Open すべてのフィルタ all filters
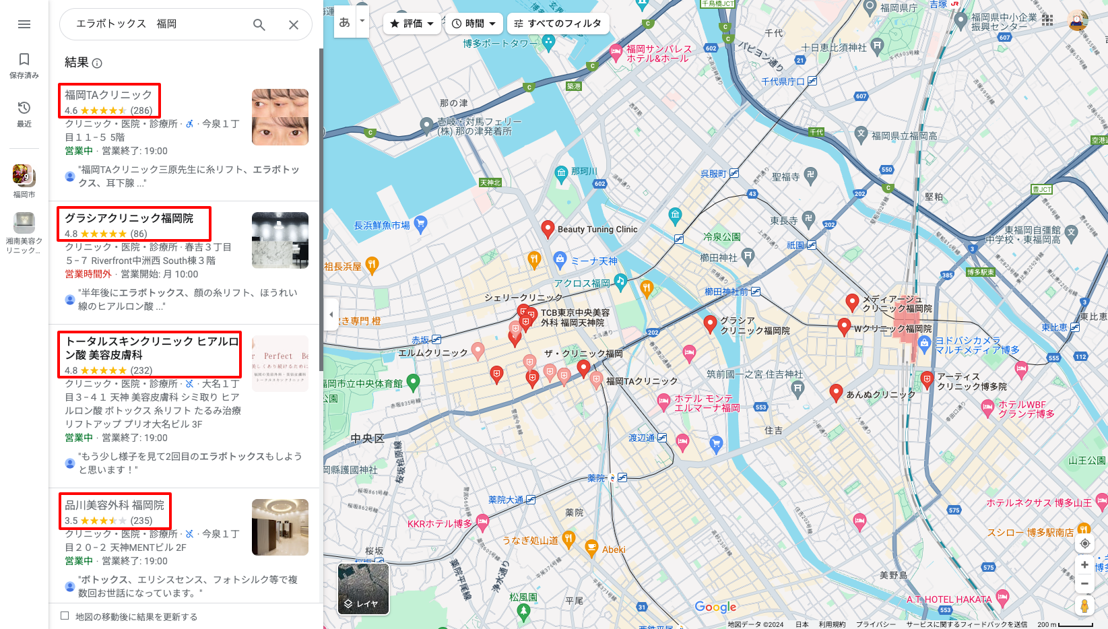 tap(558, 24)
